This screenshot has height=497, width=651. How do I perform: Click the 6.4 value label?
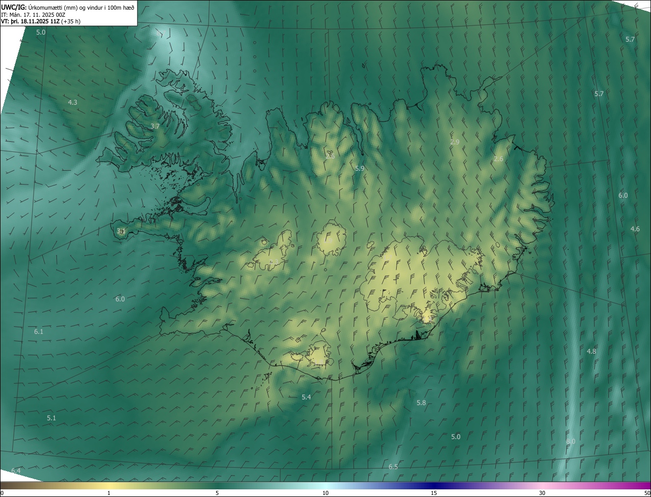point(16,471)
